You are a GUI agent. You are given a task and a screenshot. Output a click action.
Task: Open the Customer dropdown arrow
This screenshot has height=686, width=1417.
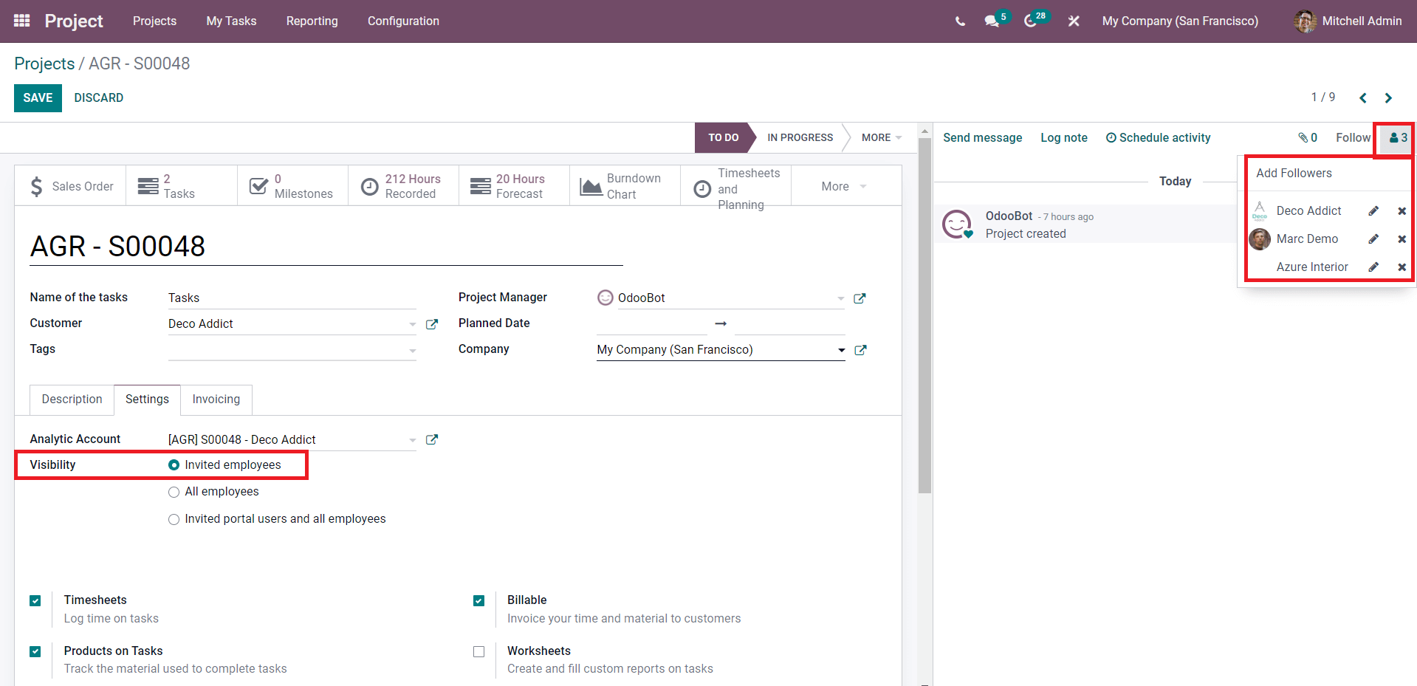(412, 325)
